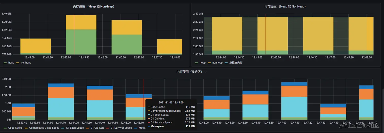Click tooltip value 115 MB for Code Cache
This screenshot has width=384, height=133.
190,107
